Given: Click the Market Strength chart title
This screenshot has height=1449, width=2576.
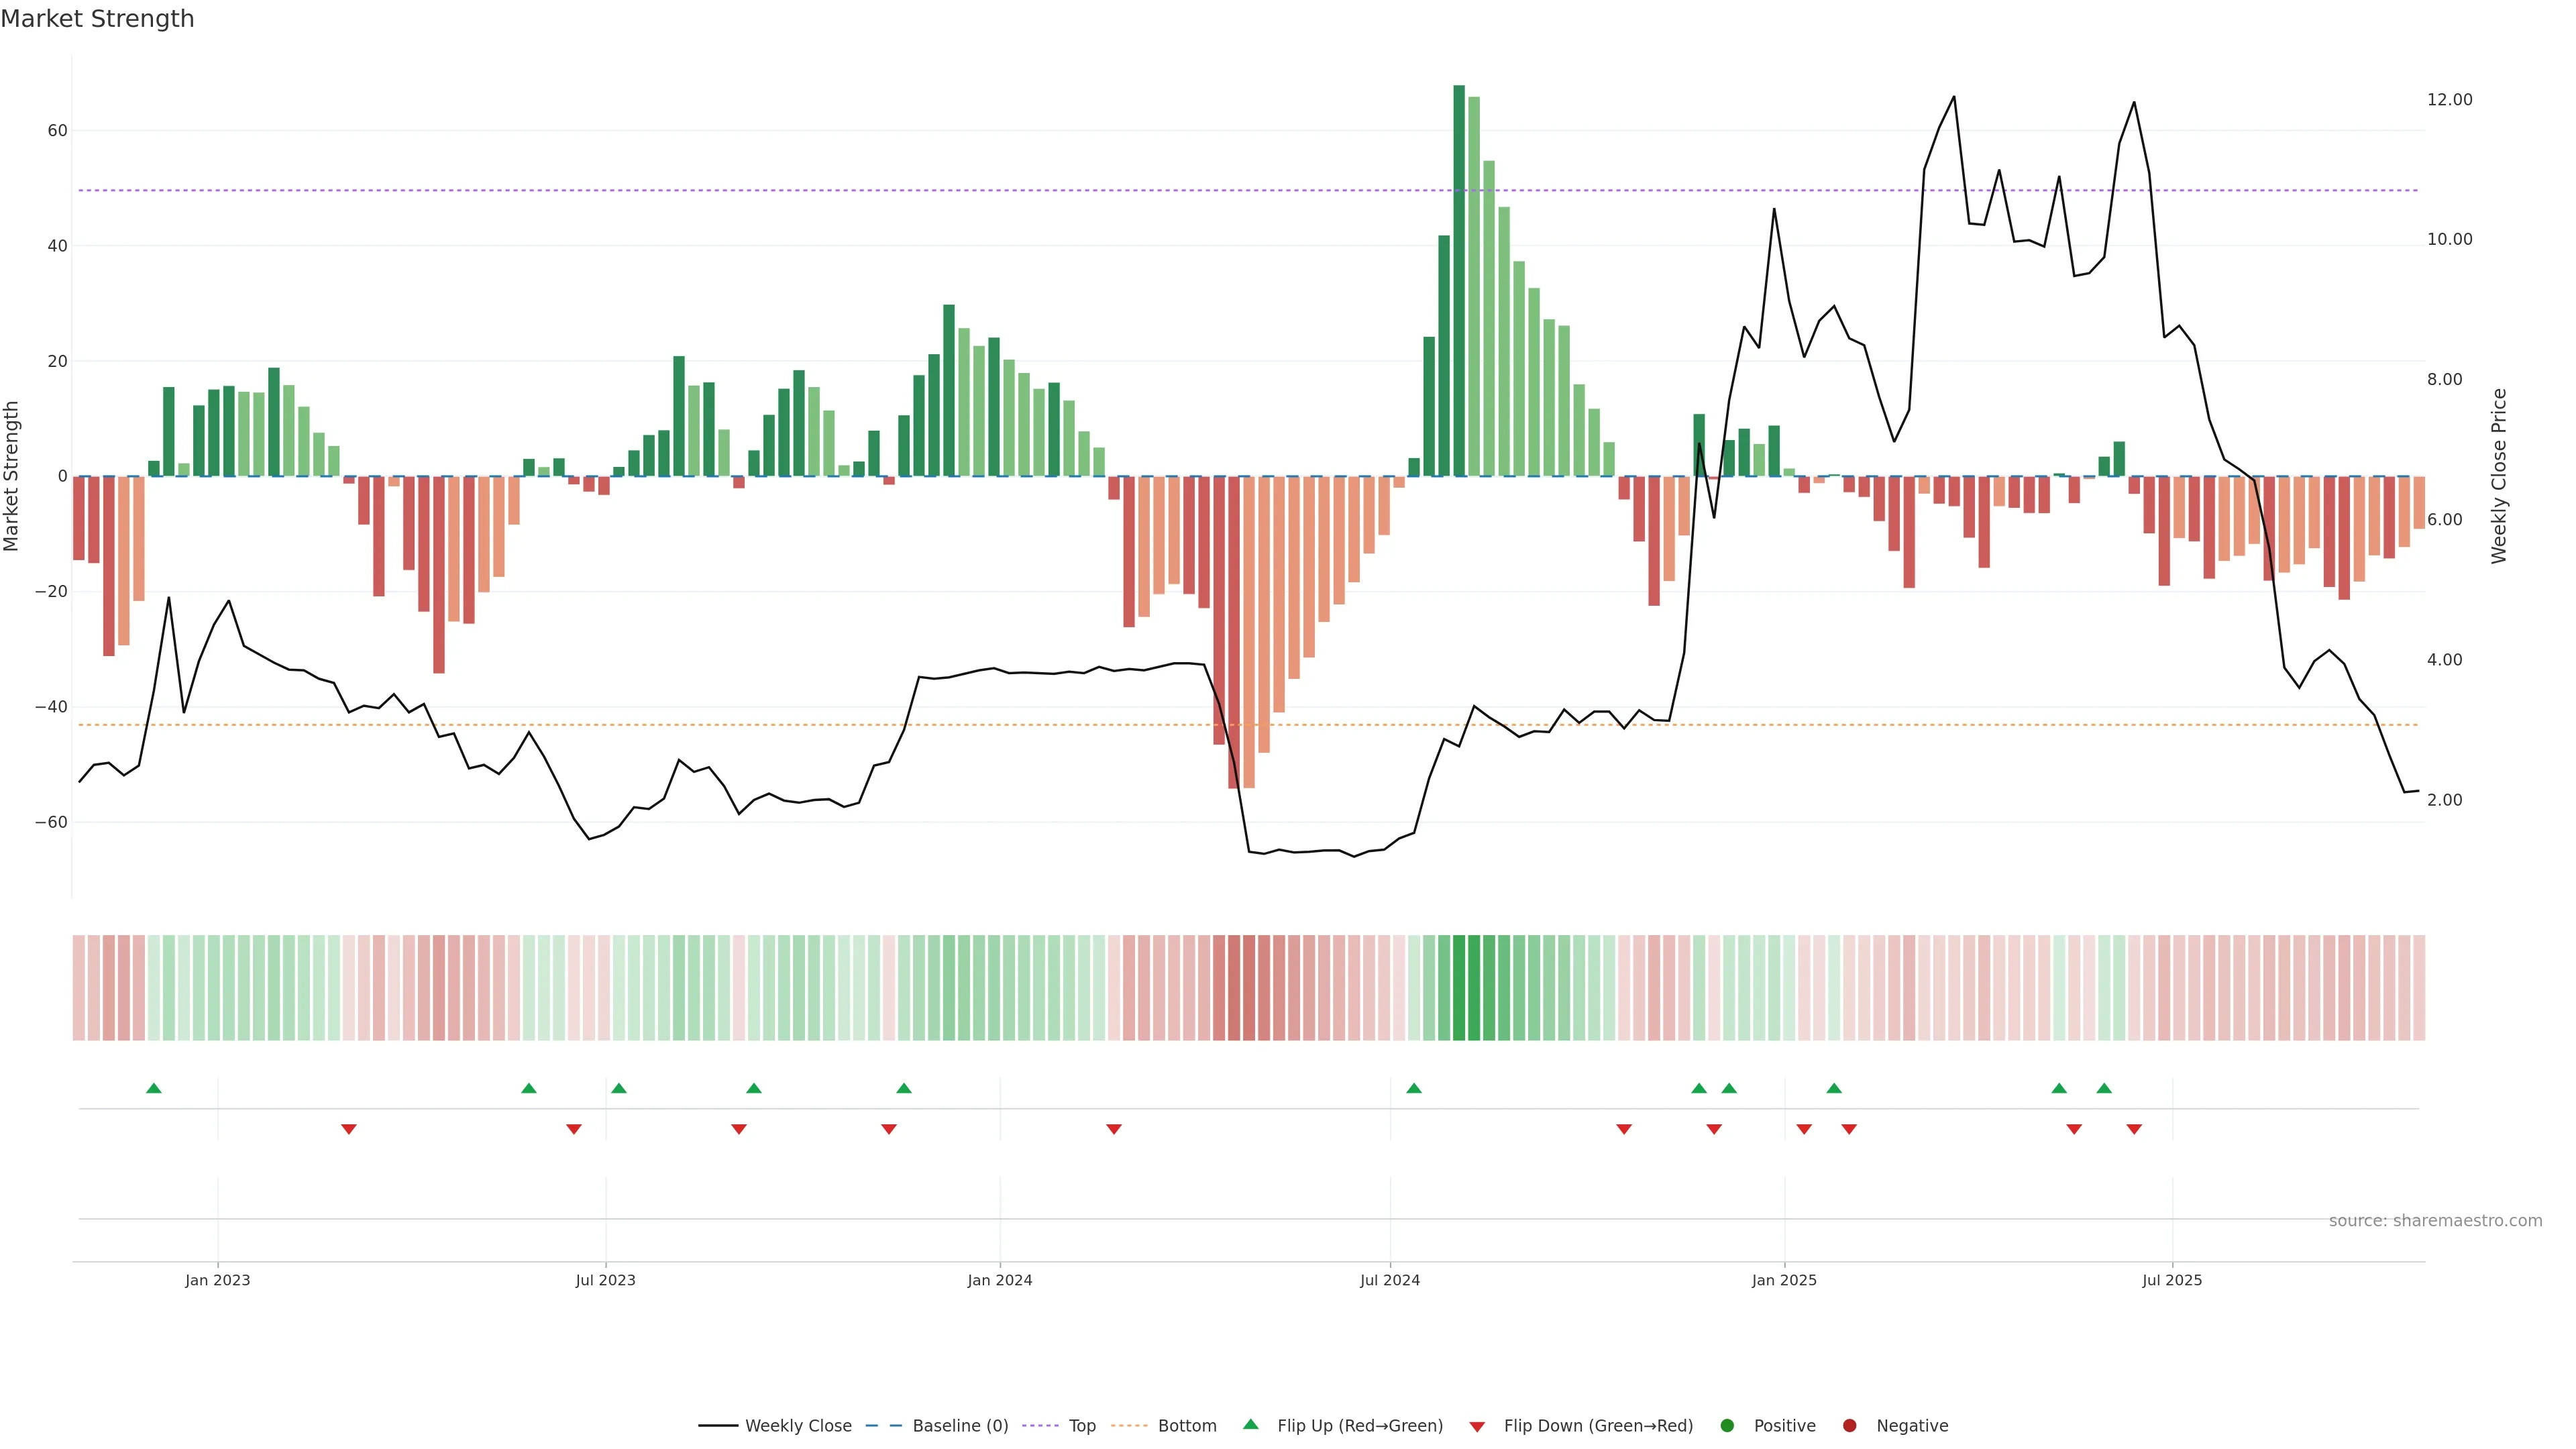Looking at the screenshot, I should 97,19.
